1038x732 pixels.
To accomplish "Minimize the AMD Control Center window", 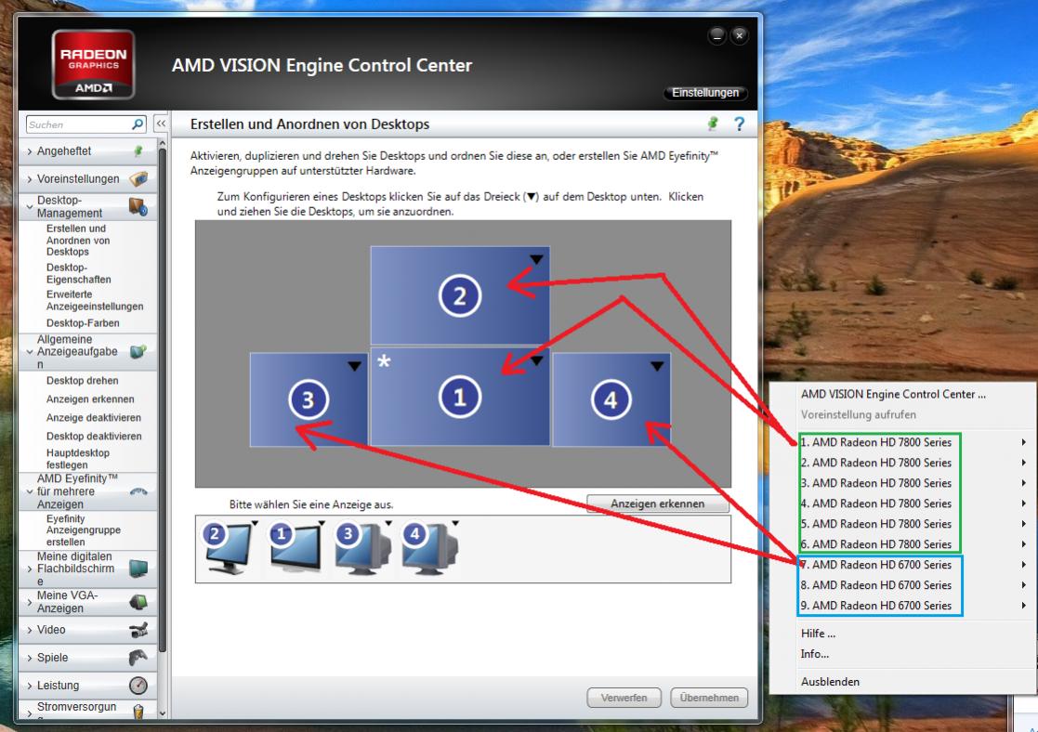I will pos(716,35).
